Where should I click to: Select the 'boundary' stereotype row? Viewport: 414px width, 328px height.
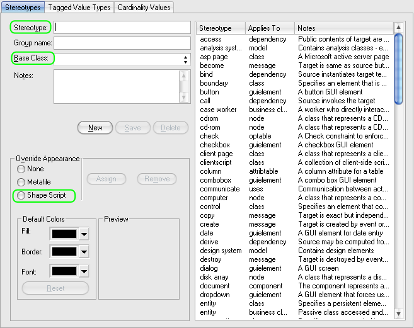point(214,83)
